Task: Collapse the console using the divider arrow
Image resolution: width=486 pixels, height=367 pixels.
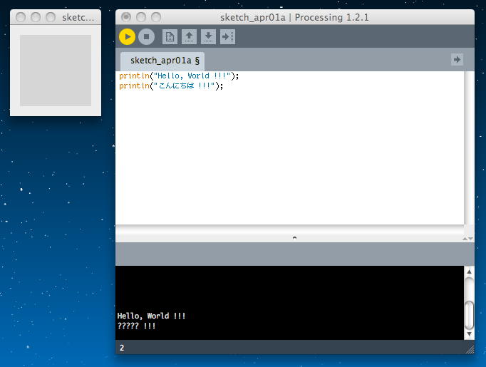Action: click(x=294, y=237)
